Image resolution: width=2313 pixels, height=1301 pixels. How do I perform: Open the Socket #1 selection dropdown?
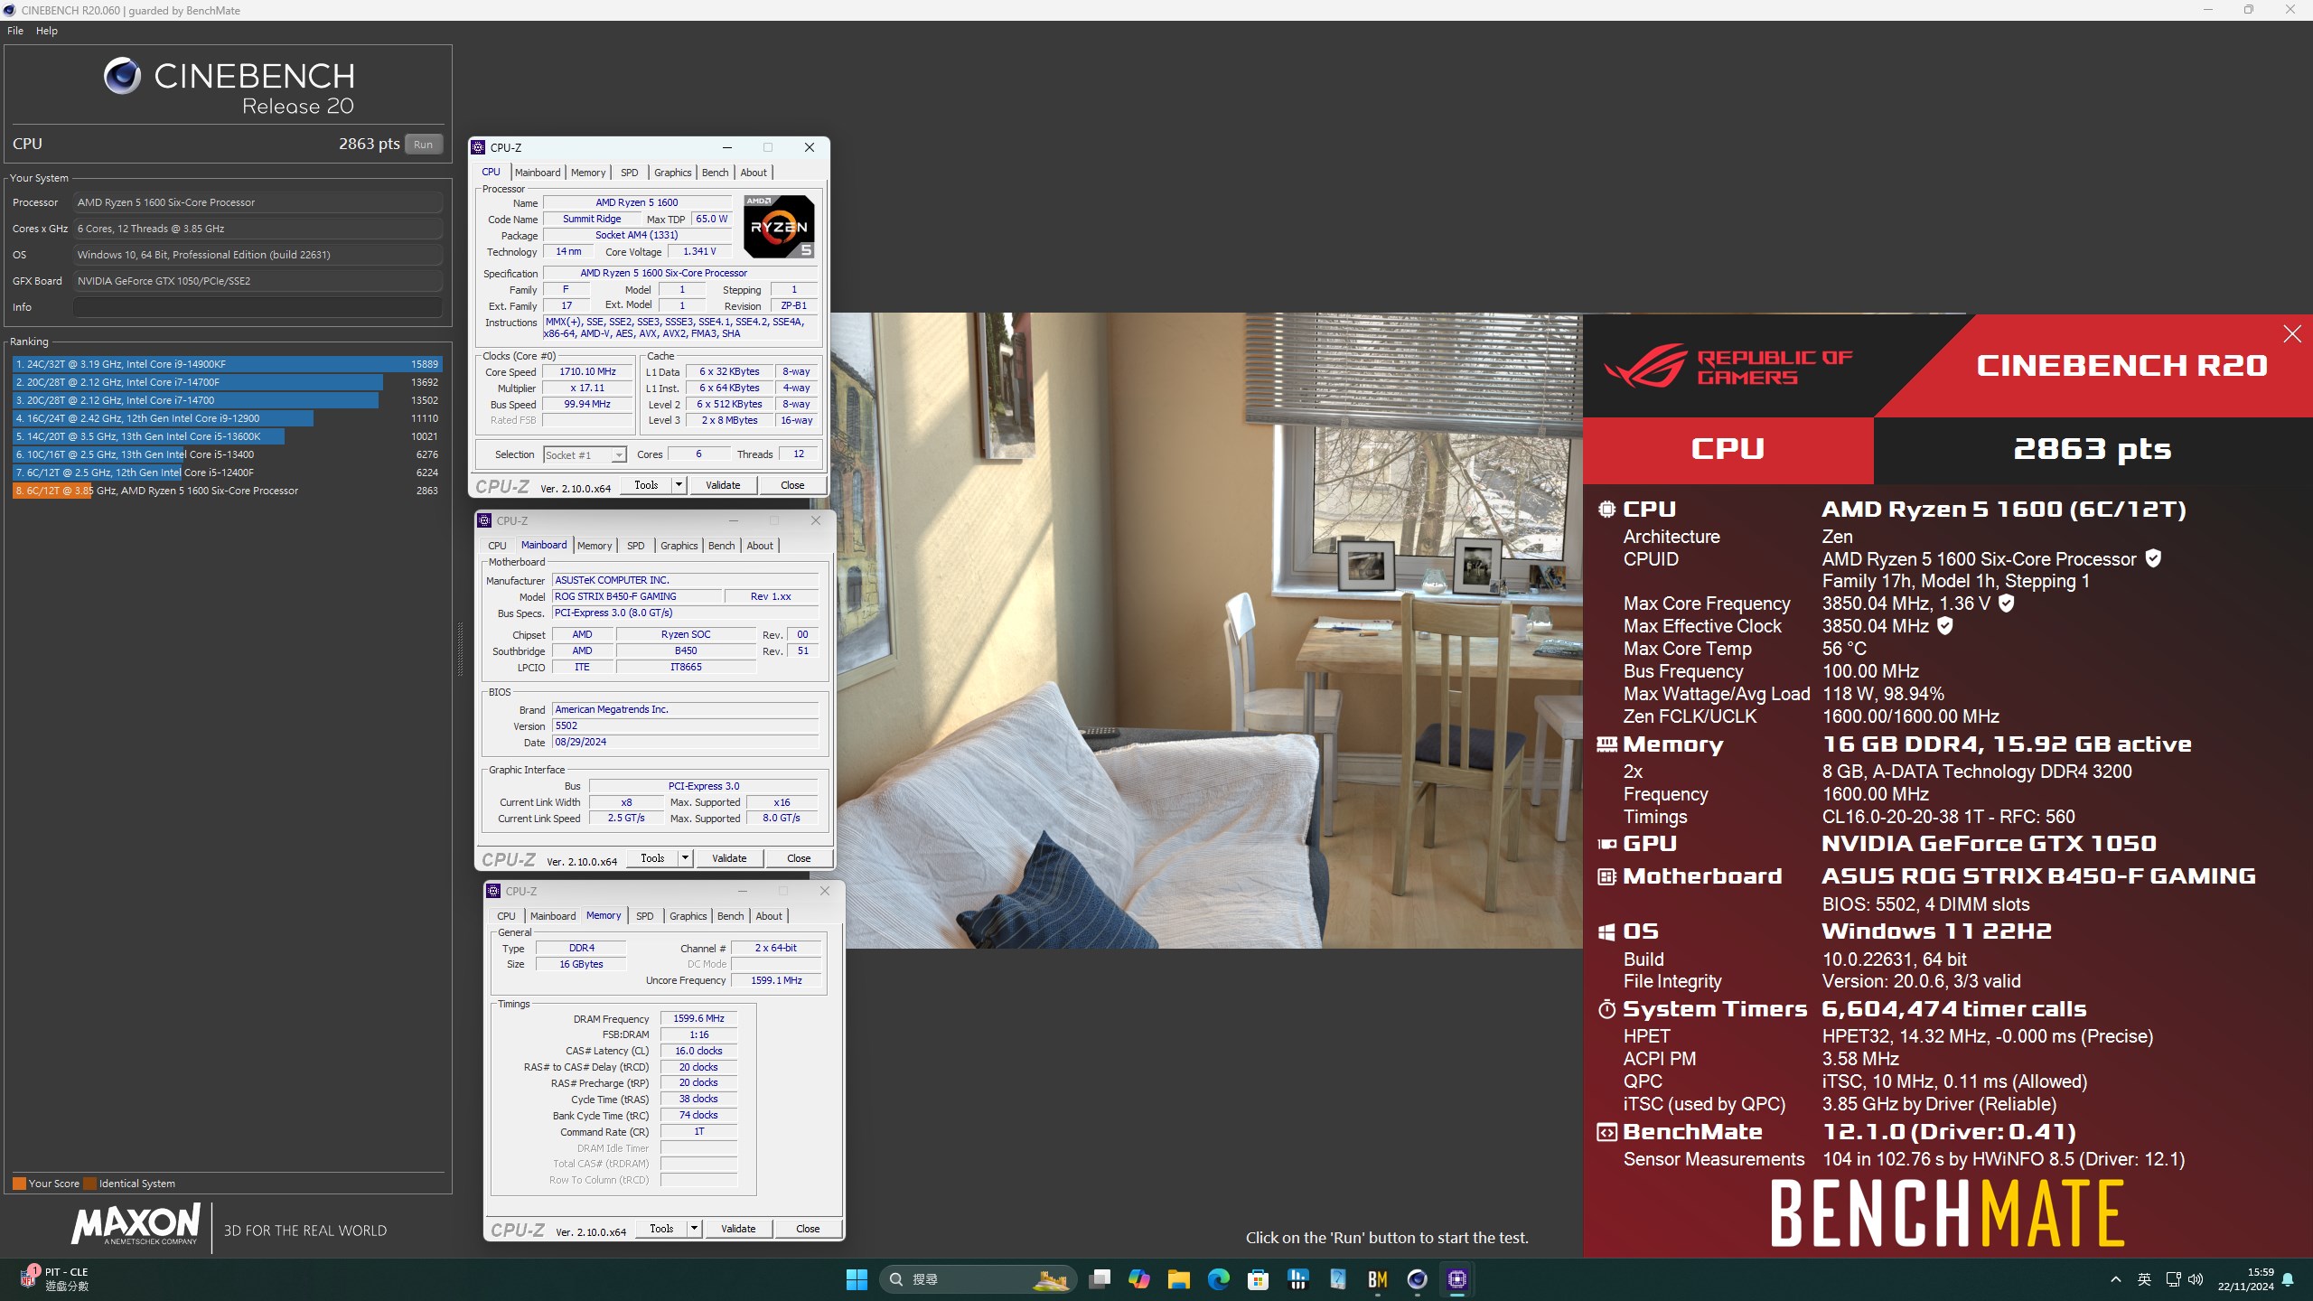click(x=585, y=455)
